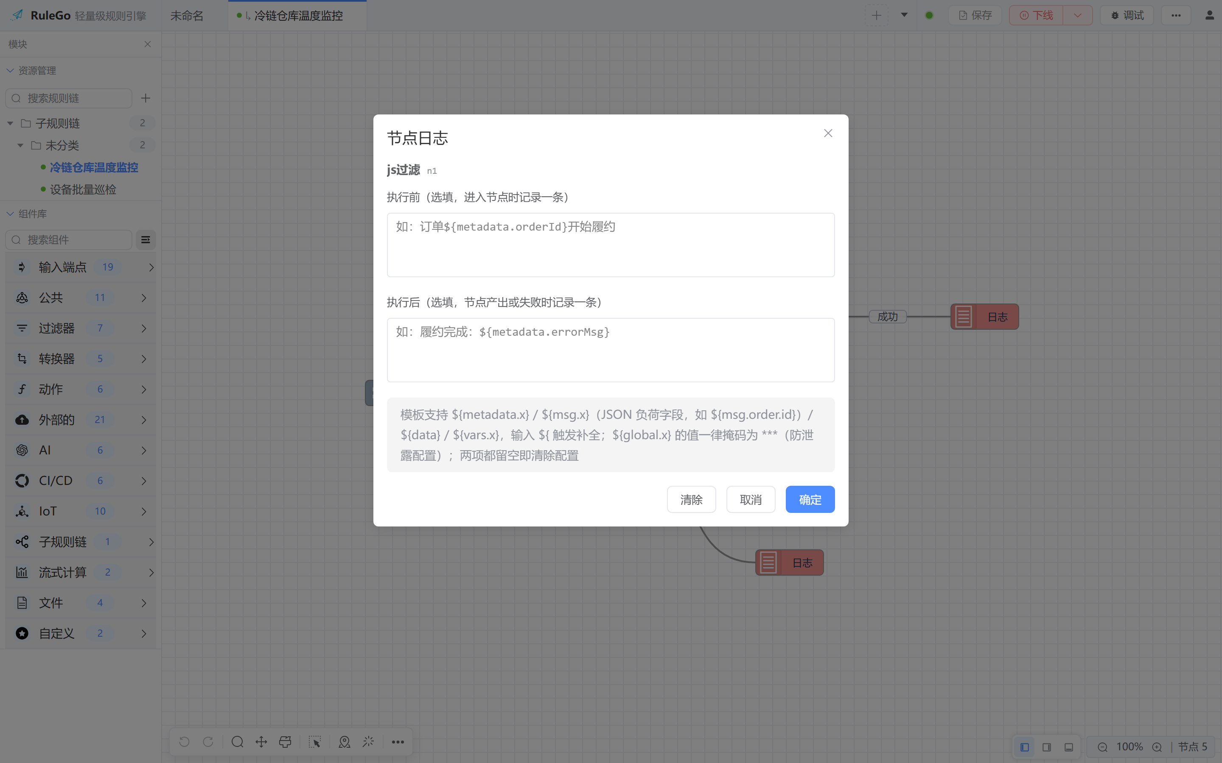The width and height of the screenshot is (1222, 763).
Task: Expand the 输入端点 component category
Action: pos(81,267)
